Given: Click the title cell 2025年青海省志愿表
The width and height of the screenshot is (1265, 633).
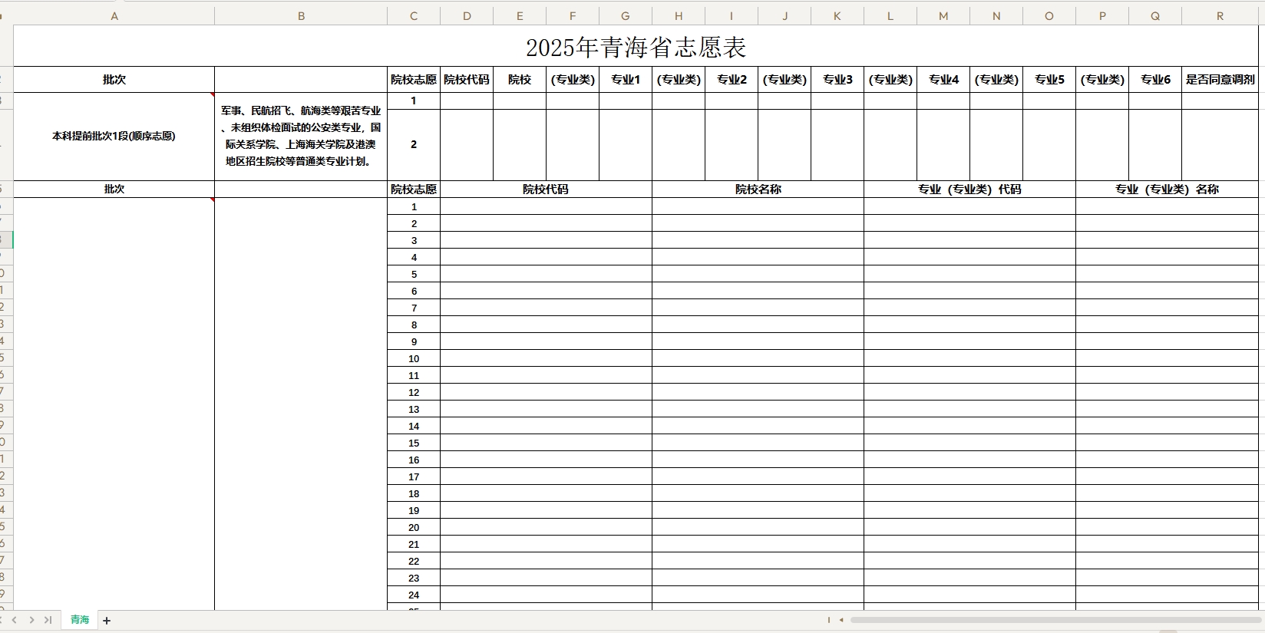Looking at the screenshot, I should [x=636, y=46].
